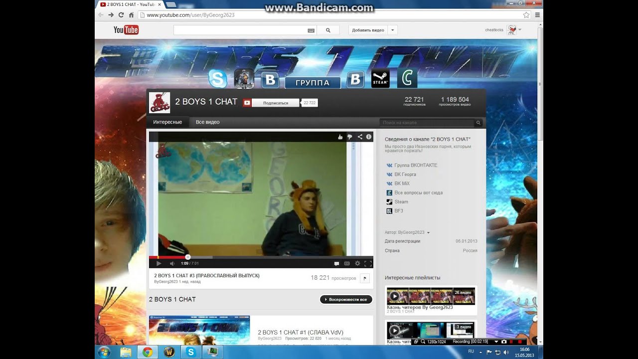Image resolution: width=638 pixels, height=359 pixels.
Task: Seek on the video progress bar
Action: click(261, 257)
